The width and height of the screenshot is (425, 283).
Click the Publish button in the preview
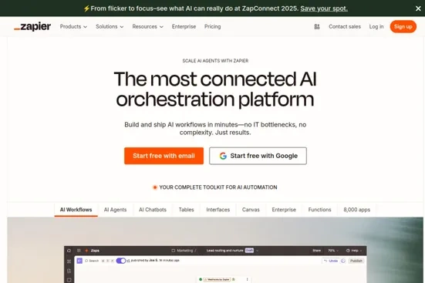(x=356, y=261)
